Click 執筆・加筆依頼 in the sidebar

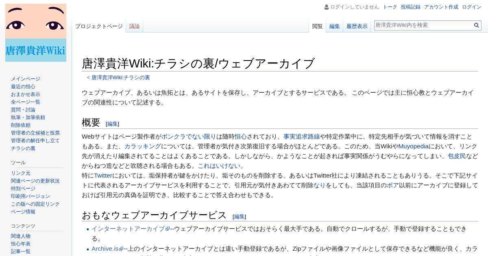[x=28, y=117]
